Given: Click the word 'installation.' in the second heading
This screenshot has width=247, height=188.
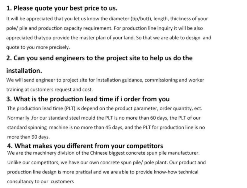Looking at the screenshot, I should (24, 71).
